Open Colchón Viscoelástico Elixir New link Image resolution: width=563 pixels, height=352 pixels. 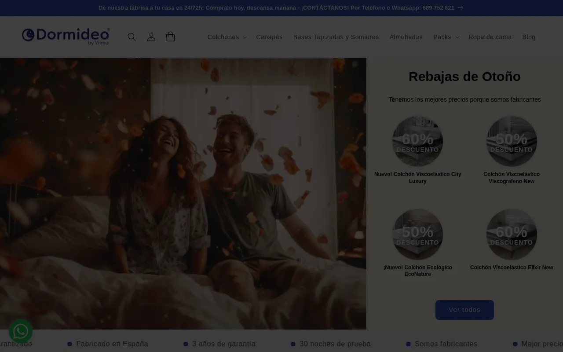tap(511, 268)
